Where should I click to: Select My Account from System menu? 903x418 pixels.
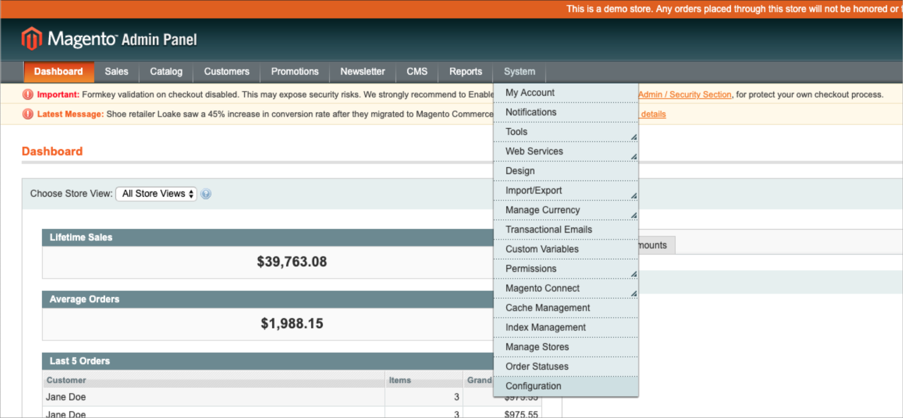click(x=566, y=93)
